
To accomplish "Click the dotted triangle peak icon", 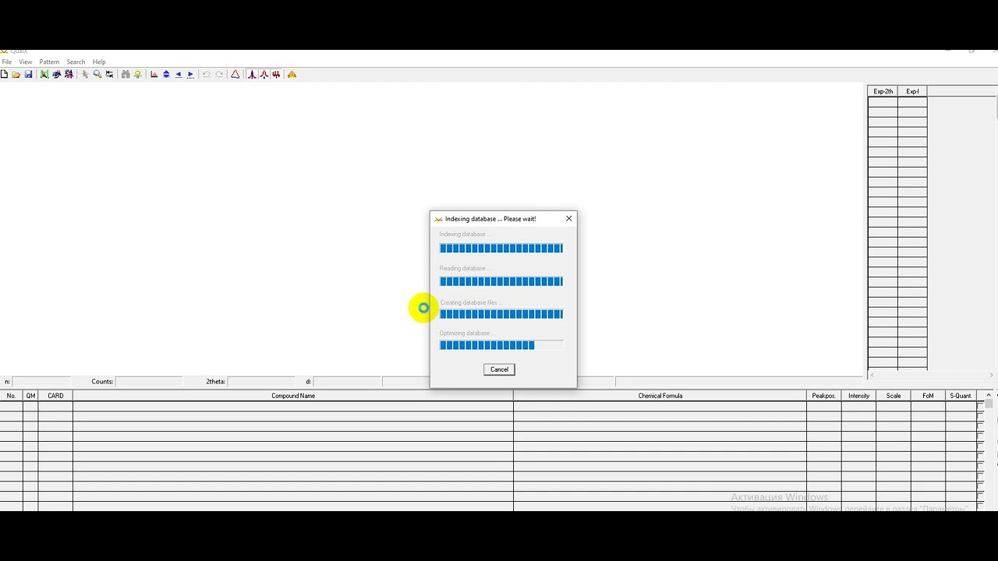I will [x=235, y=74].
